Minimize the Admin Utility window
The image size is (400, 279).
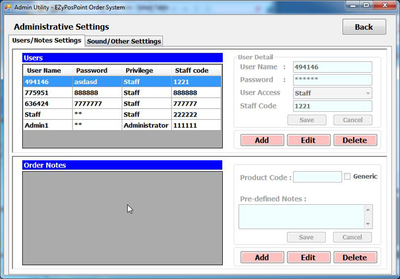click(353, 5)
